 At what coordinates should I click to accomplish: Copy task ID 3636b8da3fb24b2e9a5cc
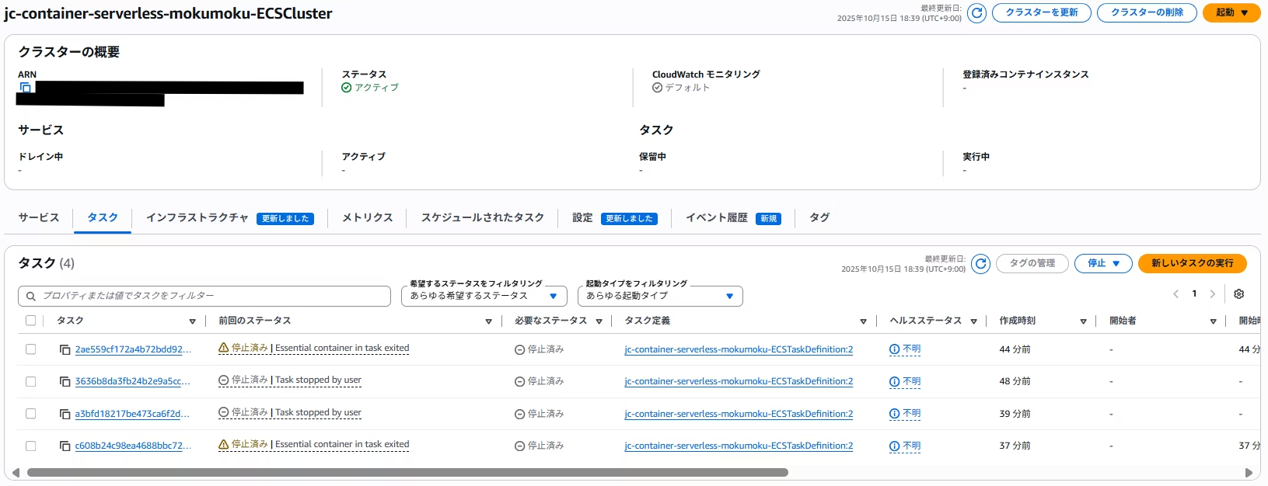coord(65,382)
